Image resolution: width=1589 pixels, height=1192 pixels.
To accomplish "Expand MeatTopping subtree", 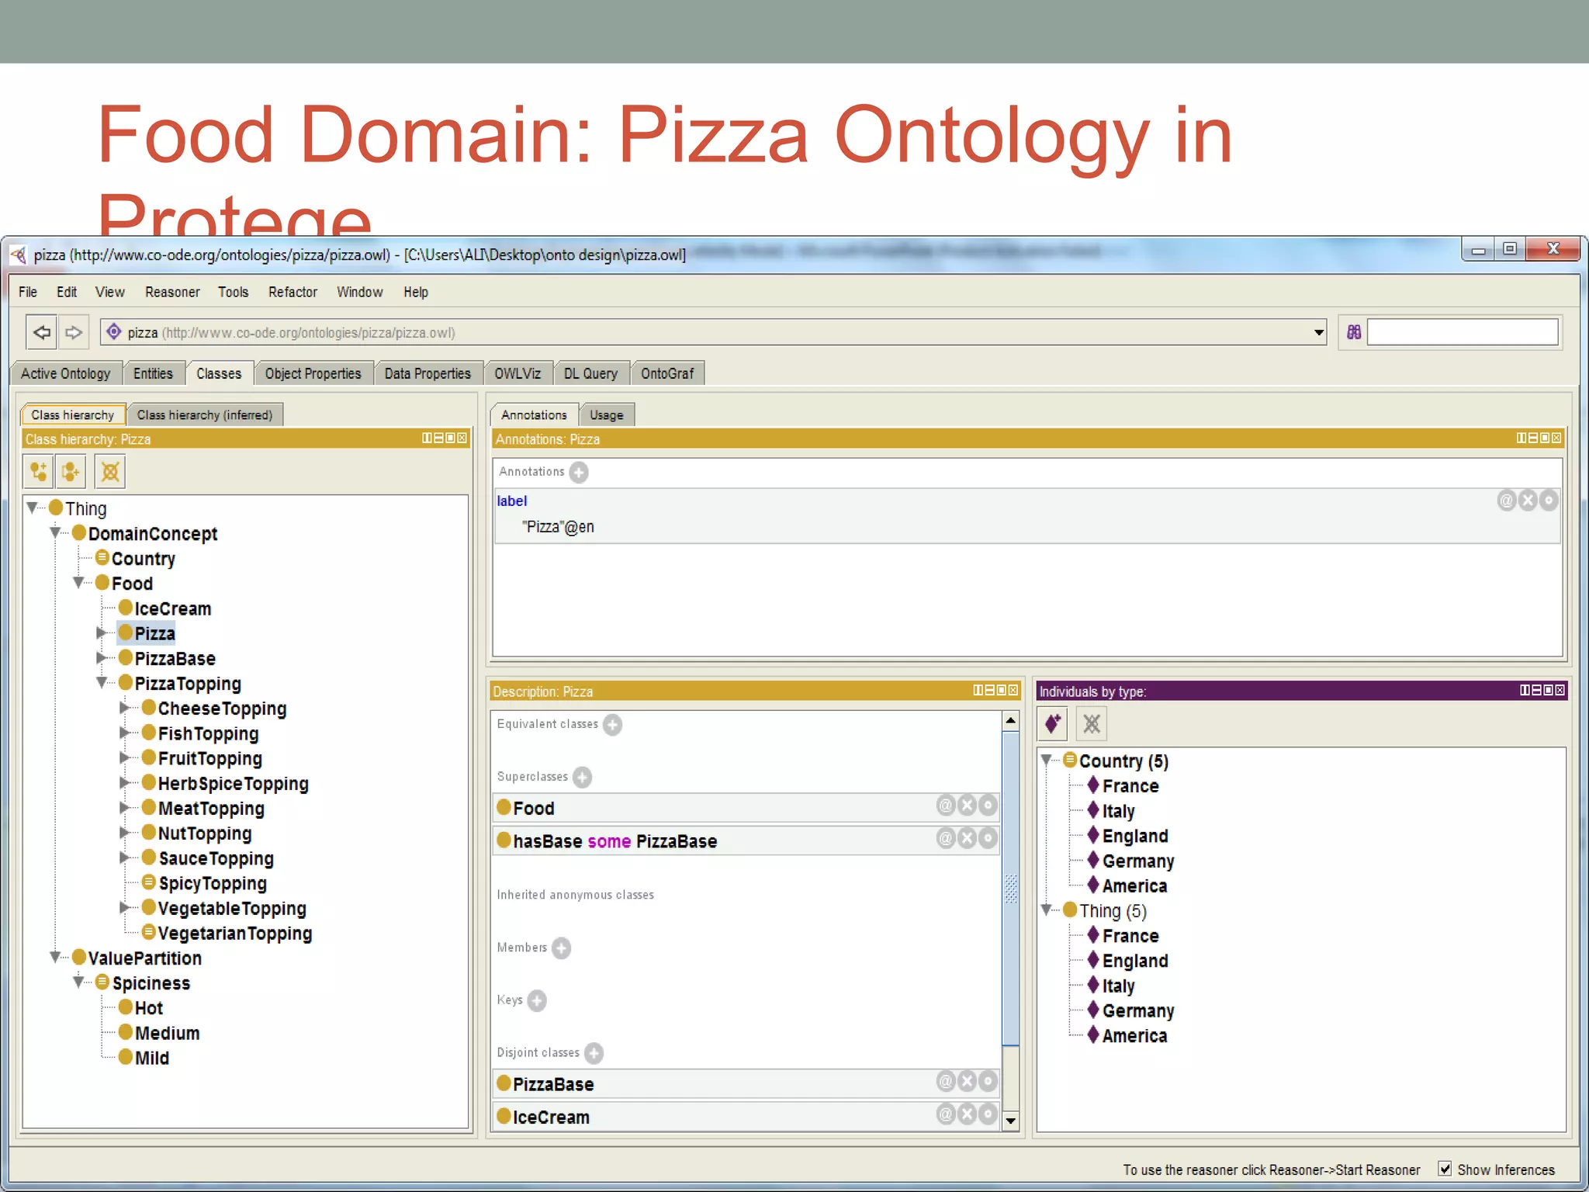I will [124, 808].
